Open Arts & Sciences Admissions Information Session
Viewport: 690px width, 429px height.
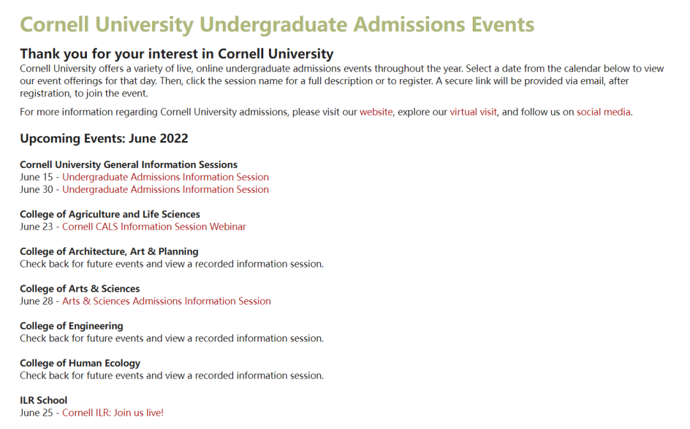[166, 301]
